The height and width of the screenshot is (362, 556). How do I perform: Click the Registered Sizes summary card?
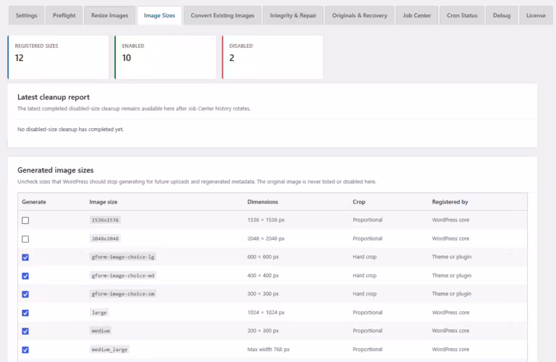[58, 57]
